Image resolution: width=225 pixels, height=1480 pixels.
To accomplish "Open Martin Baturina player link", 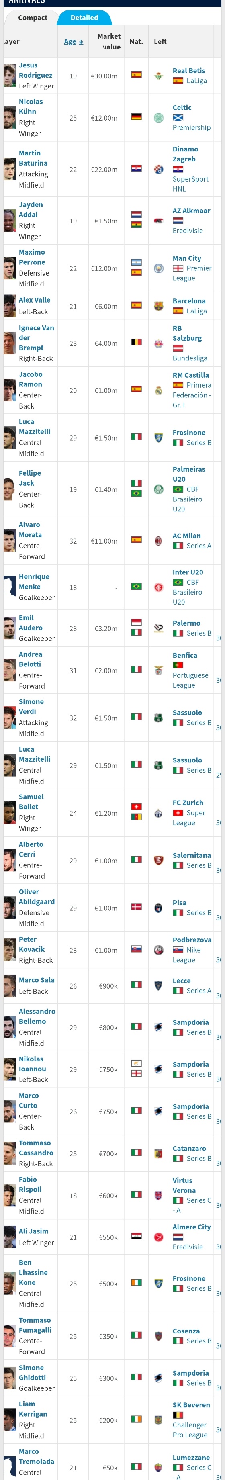I will tap(33, 158).
